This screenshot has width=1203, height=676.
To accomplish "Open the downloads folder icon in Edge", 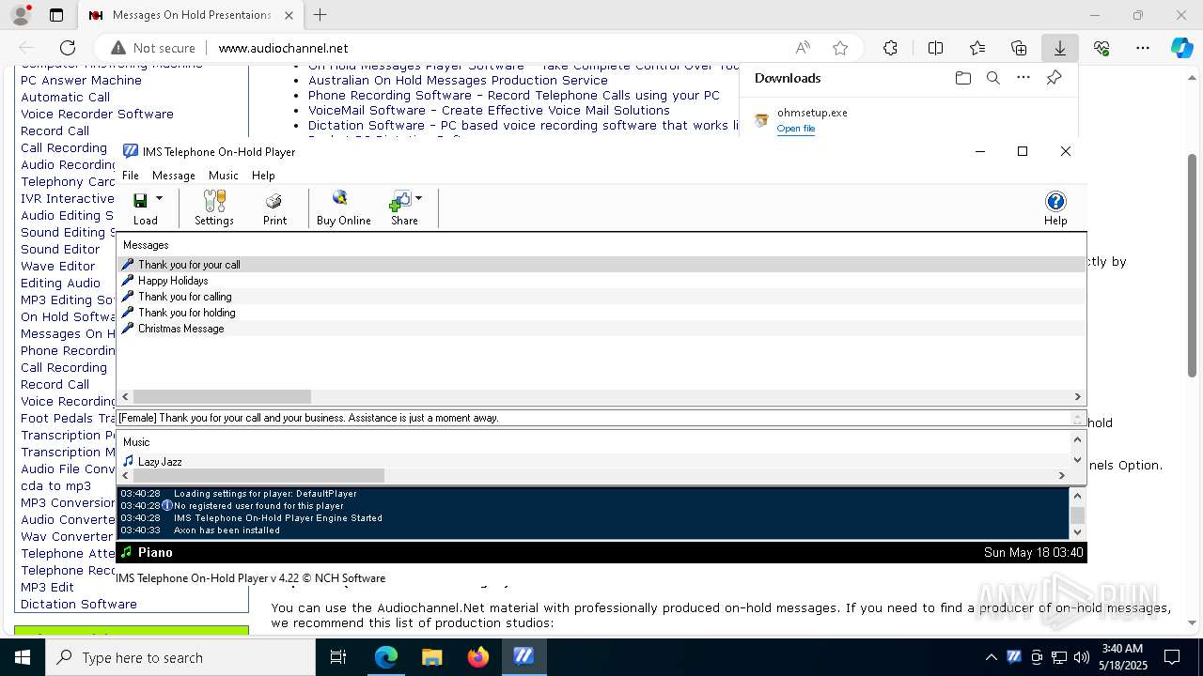I will click(x=962, y=78).
